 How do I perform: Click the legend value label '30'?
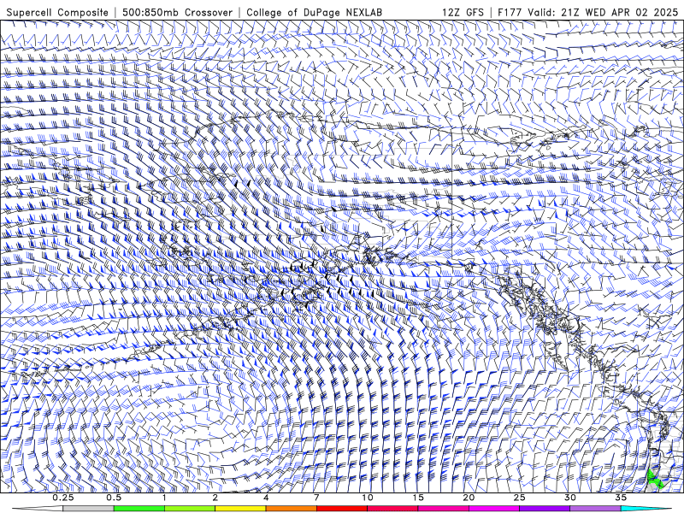(x=570, y=498)
